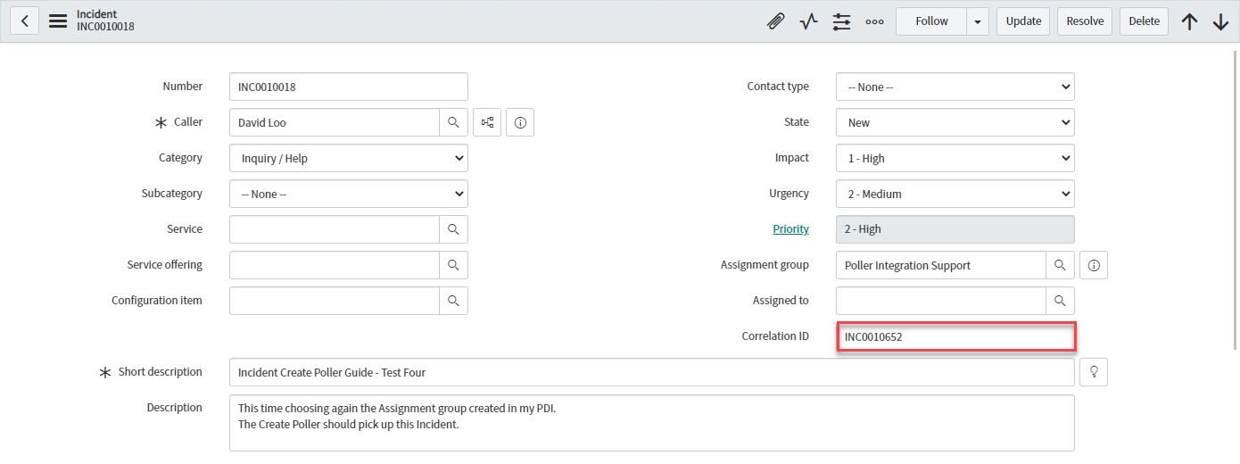Click the Caller info preview icon
Viewport: 1240px width, 464px height.
(520, 122)
